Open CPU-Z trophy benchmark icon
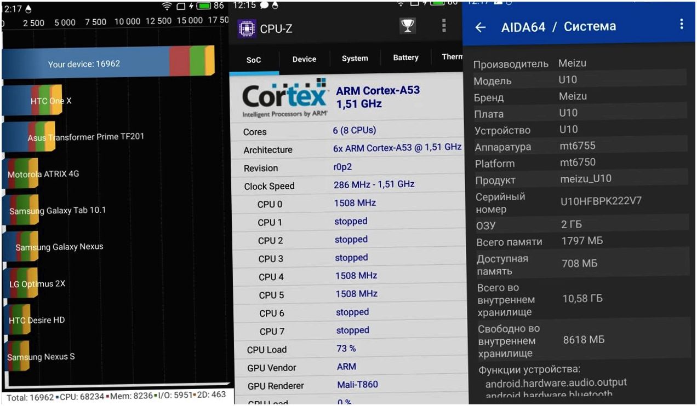This screenshot has height=406, width=697. point(408,26)
